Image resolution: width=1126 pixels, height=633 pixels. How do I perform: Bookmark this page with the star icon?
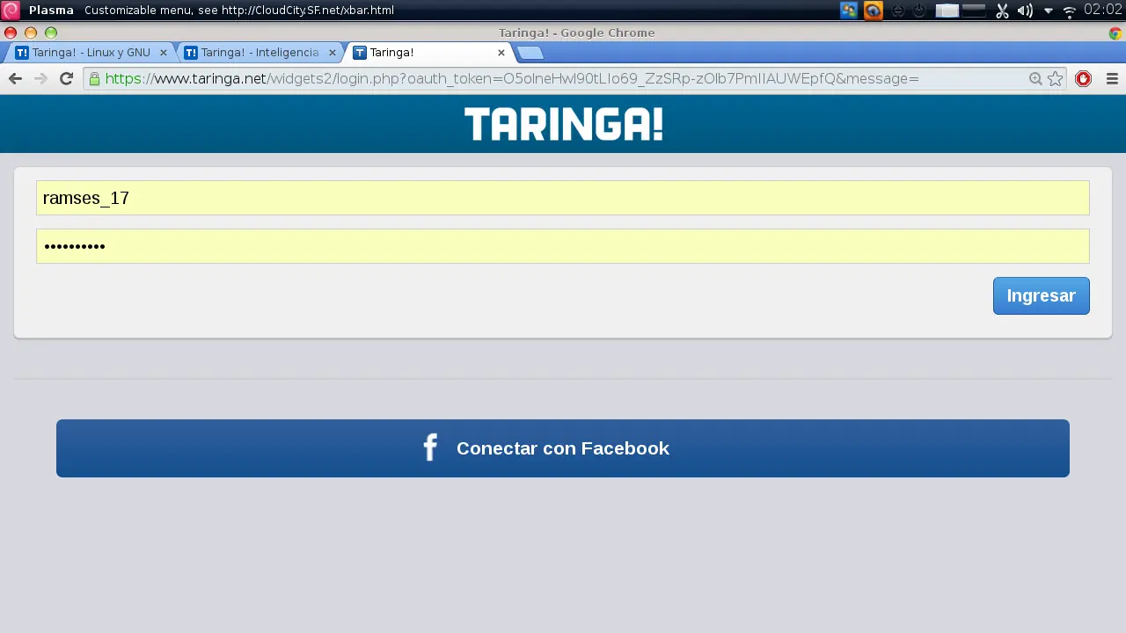point(1055,79)
